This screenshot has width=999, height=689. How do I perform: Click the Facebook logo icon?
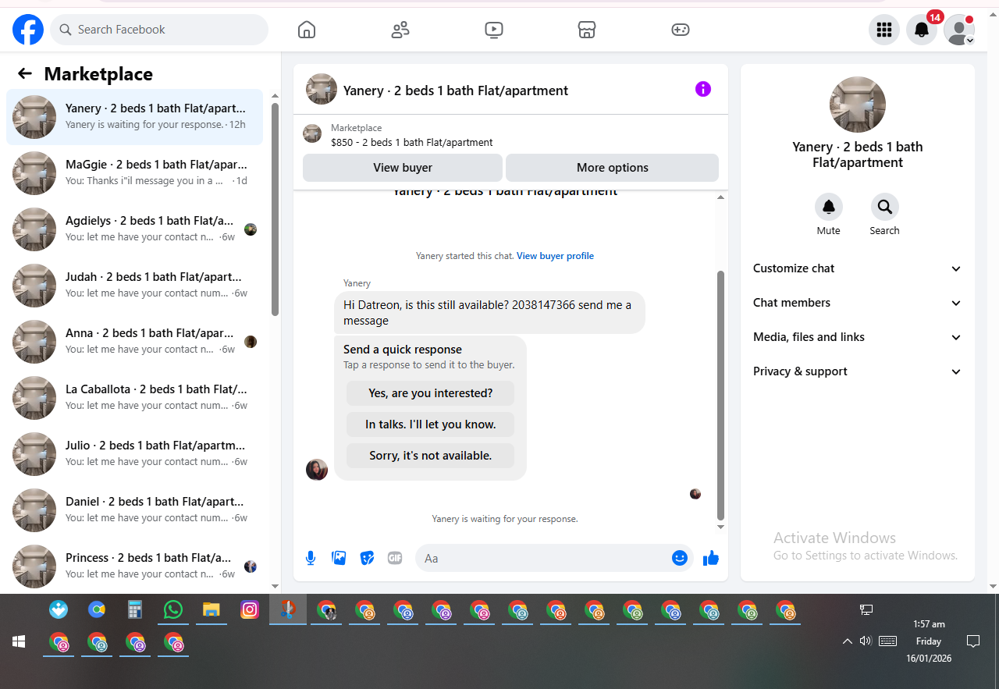coord(28,30)
